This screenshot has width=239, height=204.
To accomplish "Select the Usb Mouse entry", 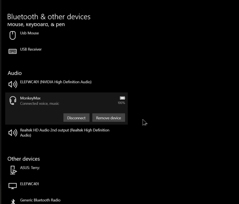I will [30, 33].
